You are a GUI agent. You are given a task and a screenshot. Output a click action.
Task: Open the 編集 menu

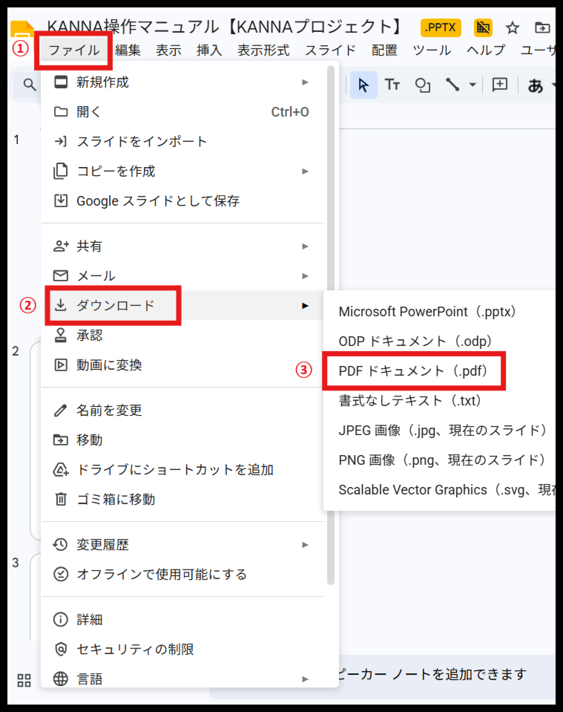pos(128,50)
